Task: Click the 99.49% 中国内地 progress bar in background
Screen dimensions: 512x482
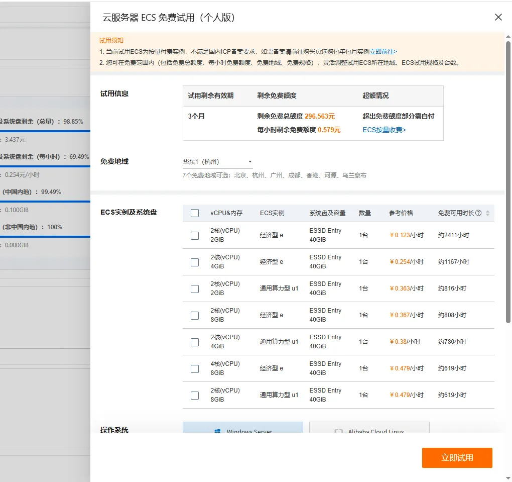Action: tap(45, 202)
